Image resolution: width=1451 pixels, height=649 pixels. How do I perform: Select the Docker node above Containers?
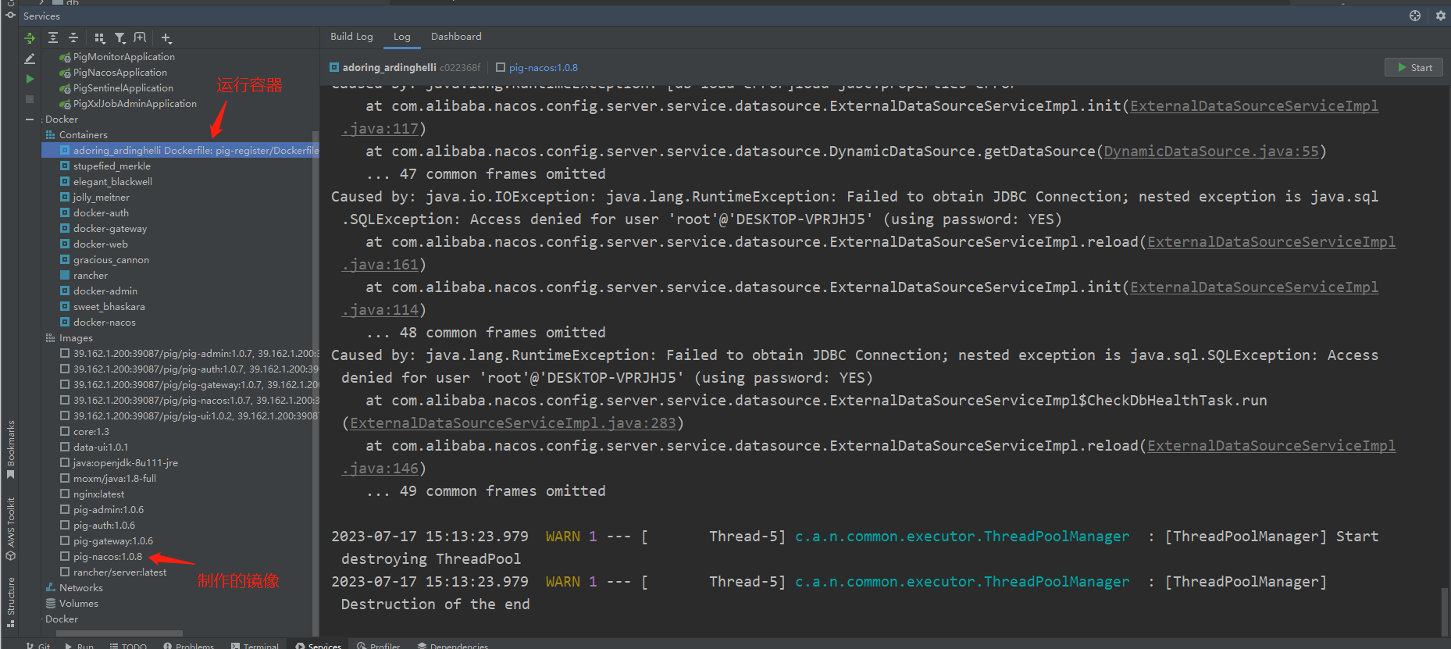[x=62, y=119]
